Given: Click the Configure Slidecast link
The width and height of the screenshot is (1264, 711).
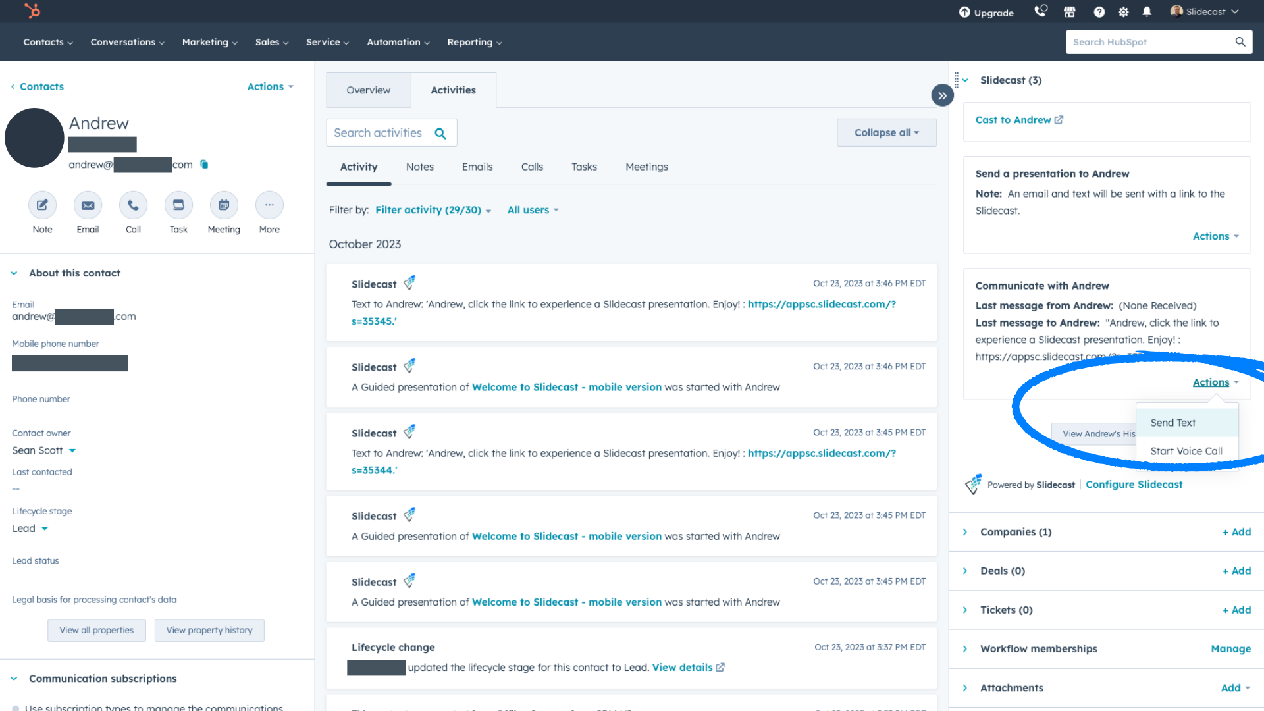Looking at the screenshot, I should coord(1134,484).
